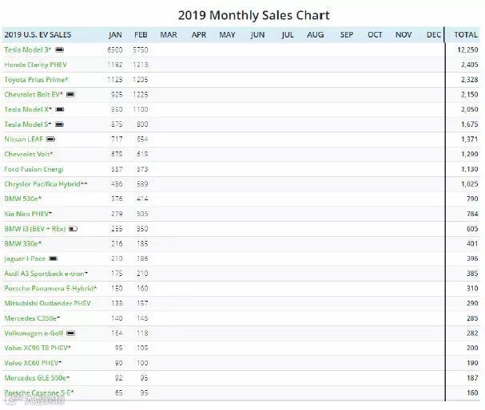Click the TOTAL column header
Viewport: 485px width, 410px height.
click(x=465, y=35)
